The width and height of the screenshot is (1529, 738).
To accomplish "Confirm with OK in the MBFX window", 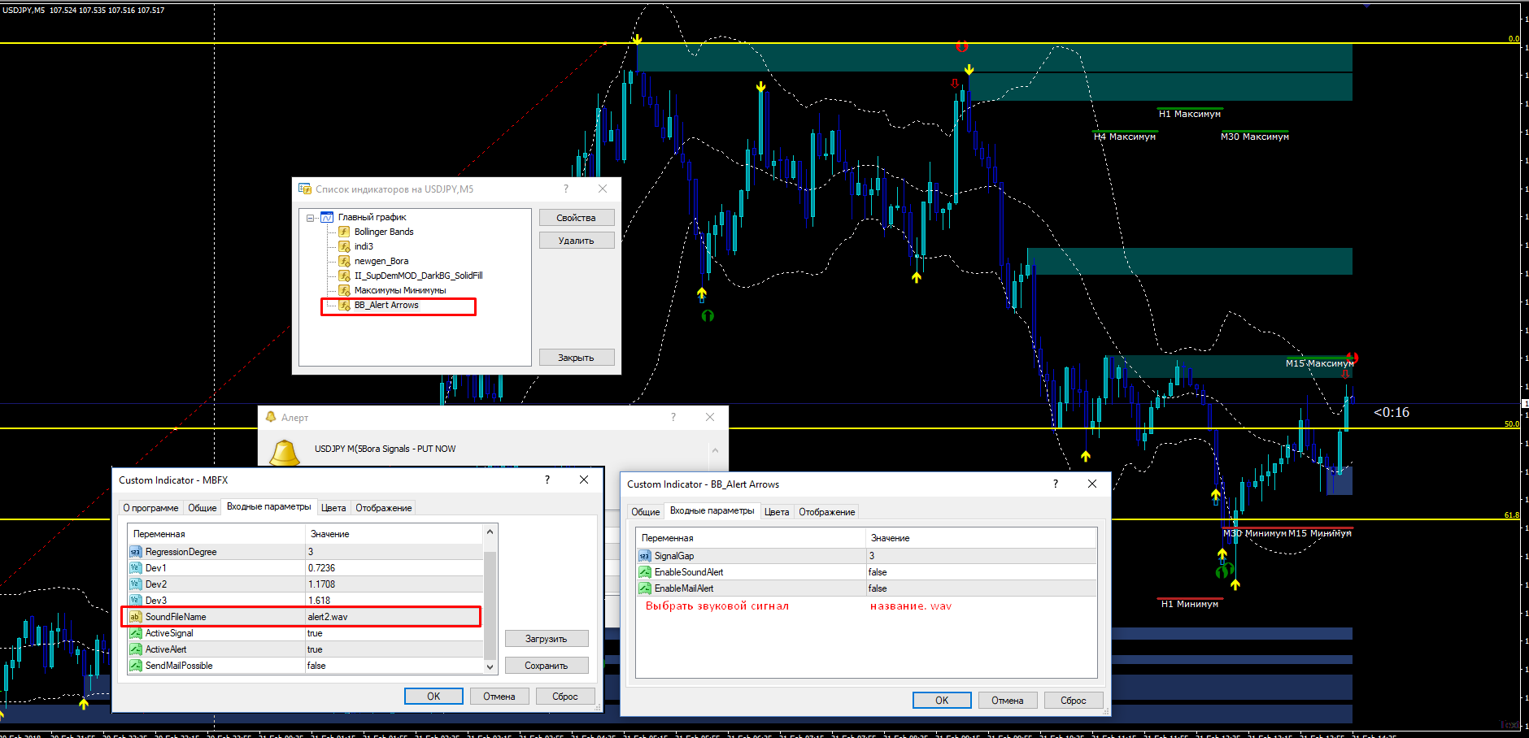I will pyautogui.click(x=433, y=697).
